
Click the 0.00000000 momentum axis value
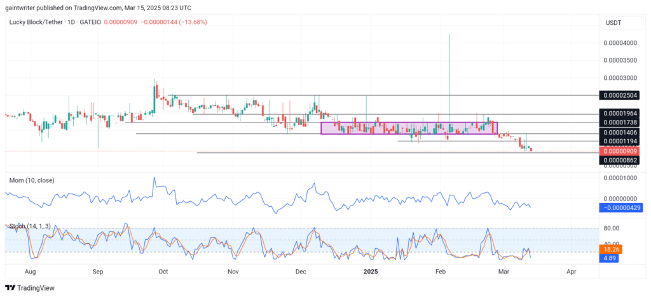[x=620, y=199]
